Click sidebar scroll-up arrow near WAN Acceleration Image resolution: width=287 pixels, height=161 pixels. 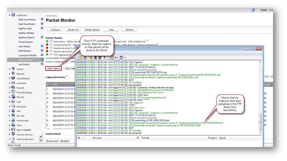click(x=41, y=136)
